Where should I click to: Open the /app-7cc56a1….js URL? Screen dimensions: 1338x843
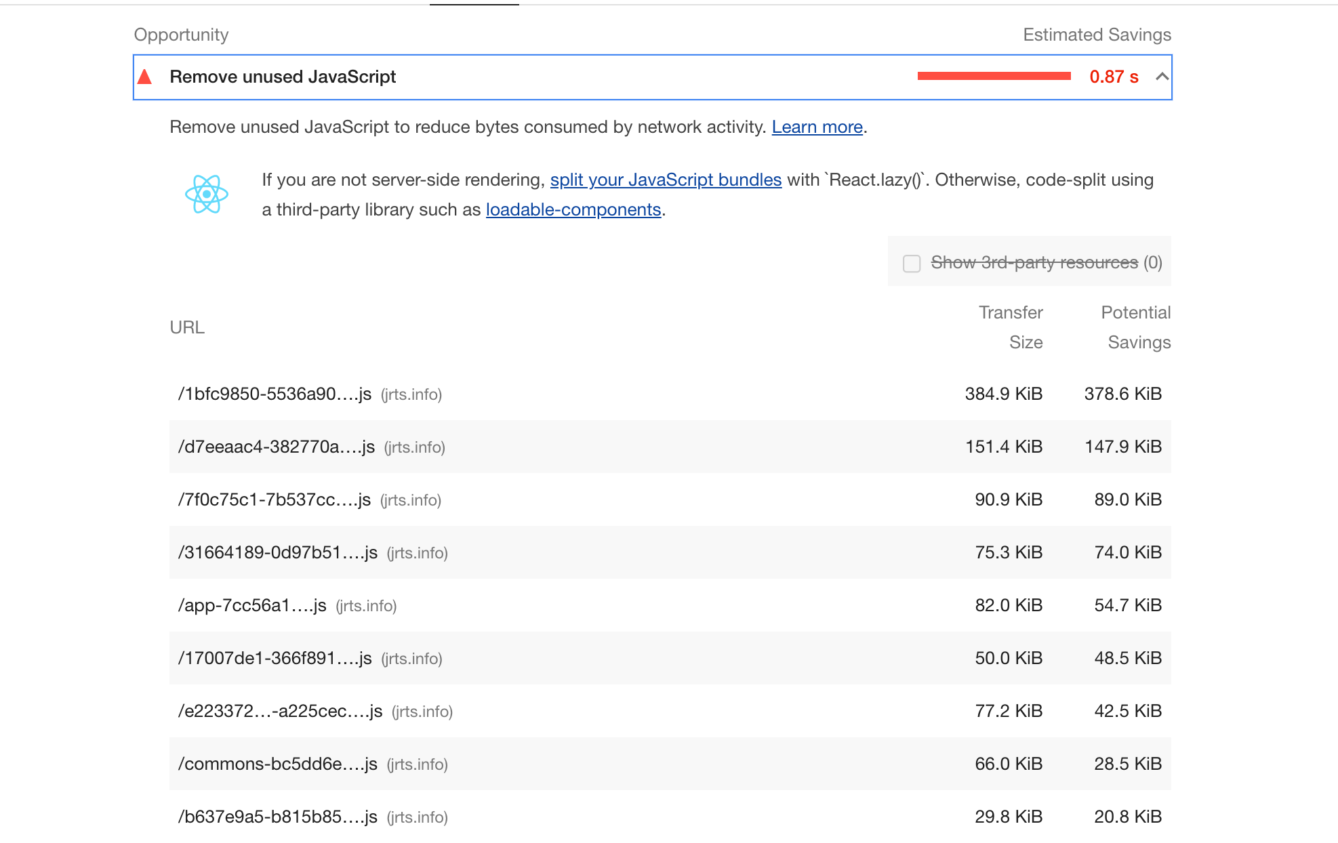pyautogui.click(x=252, y=605)
